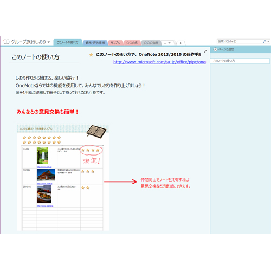Click the magnifier search icon
Screen dimensions: 271x271
[x=264, y=41]
